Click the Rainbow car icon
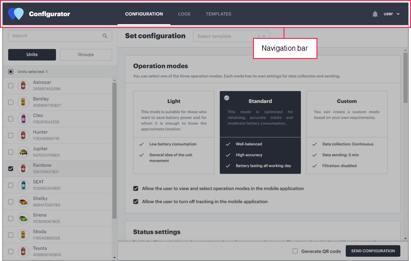 [x=23, y=168]
